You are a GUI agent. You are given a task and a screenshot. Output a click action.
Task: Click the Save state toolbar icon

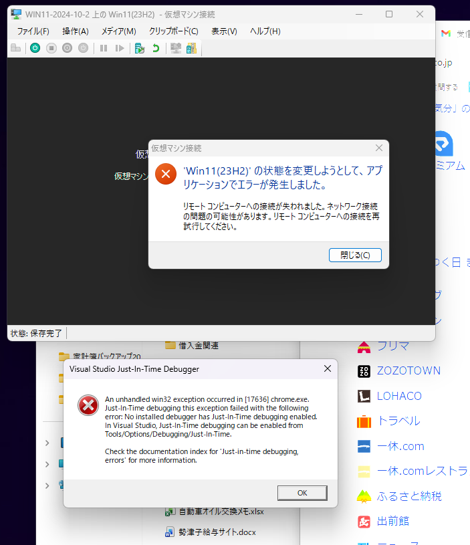tap(84, 48)
